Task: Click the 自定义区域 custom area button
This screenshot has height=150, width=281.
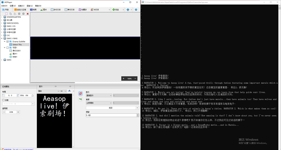Action: coord(20,10)
